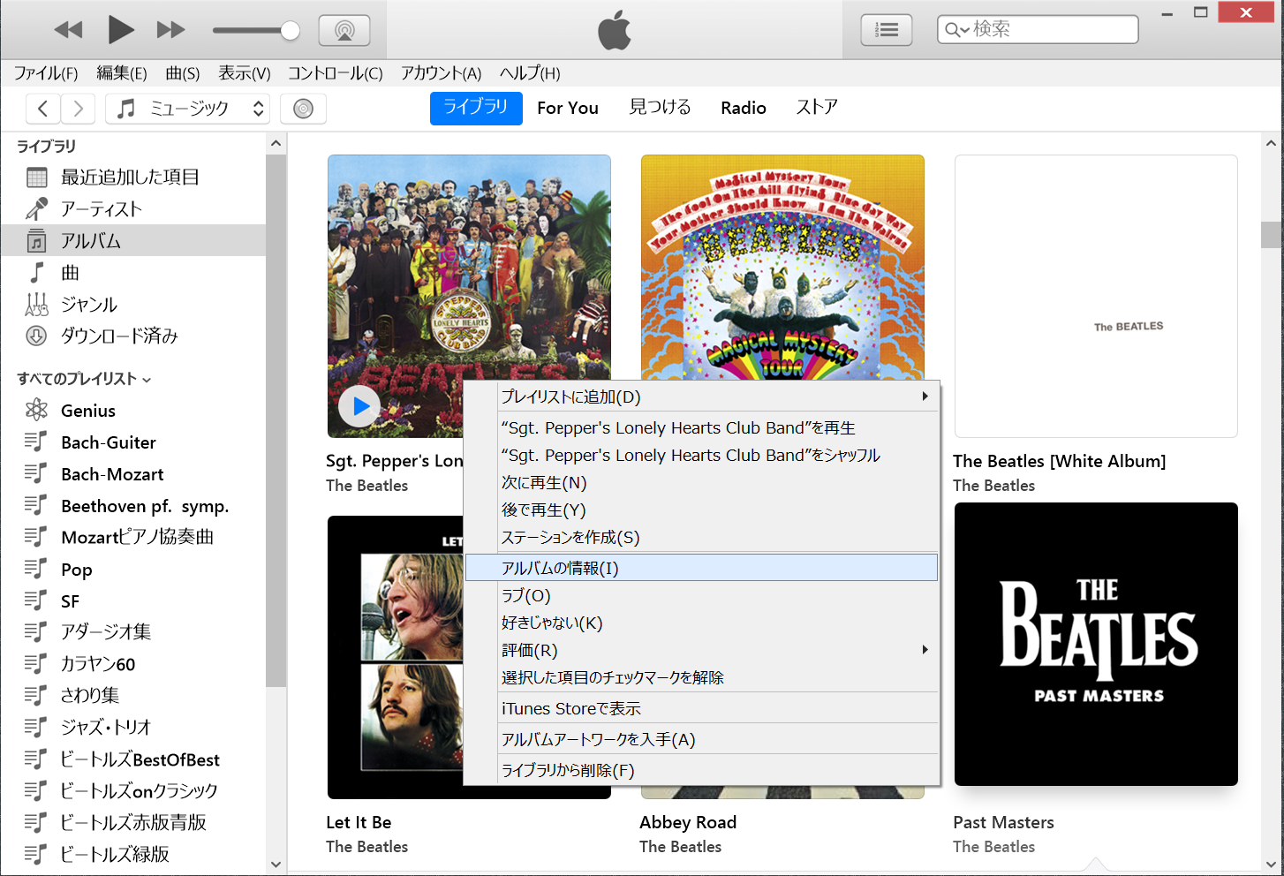This screenshot has height=876, width=1284.
Task: Open the 曲(S) menu
Action: pyautogui.click(x=183, y=73)
